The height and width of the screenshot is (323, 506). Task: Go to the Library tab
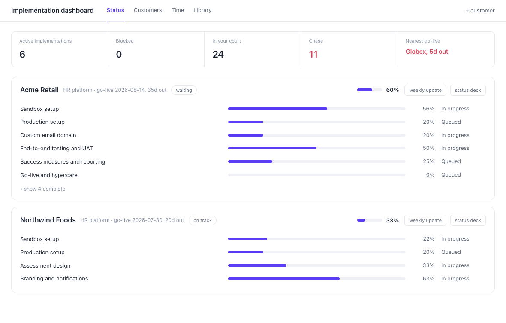tap(202, 10)
